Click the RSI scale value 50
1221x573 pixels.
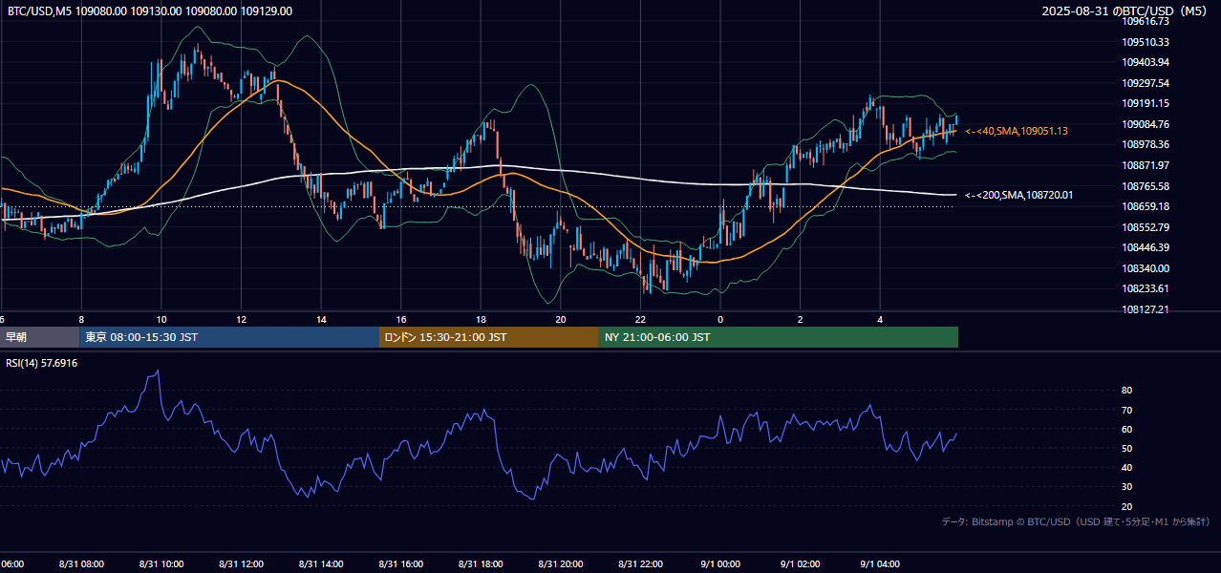[1127, 449]
